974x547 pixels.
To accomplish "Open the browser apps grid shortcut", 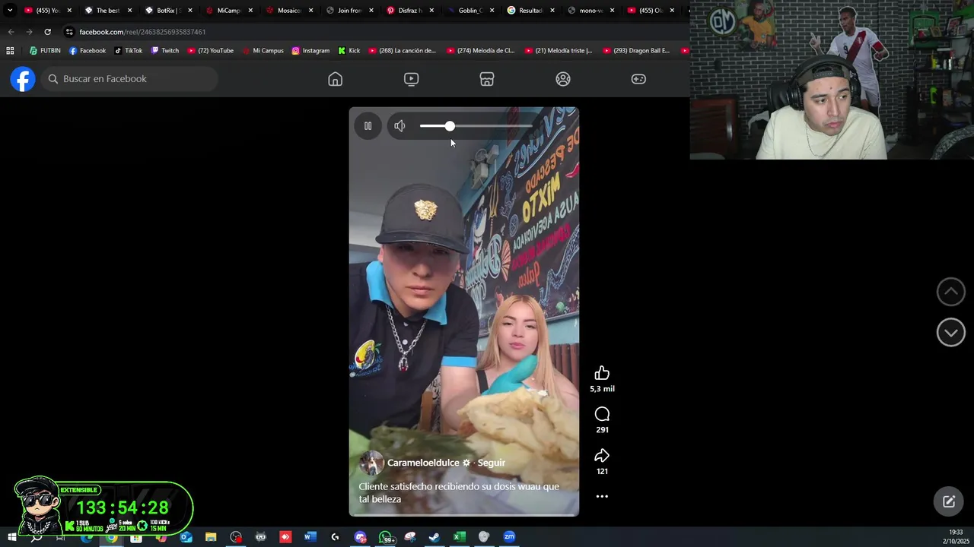I will coord(10,51).
